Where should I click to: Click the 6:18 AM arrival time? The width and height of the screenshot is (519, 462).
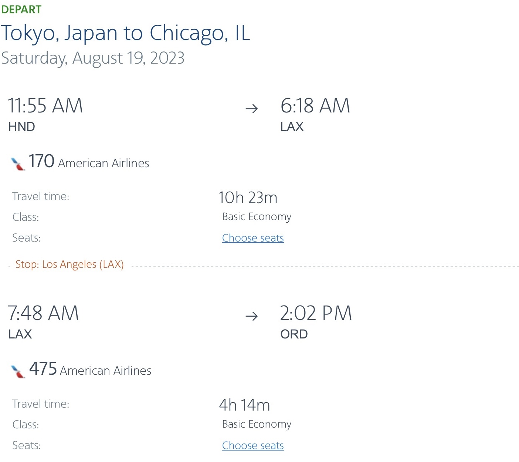coord(315,106)
